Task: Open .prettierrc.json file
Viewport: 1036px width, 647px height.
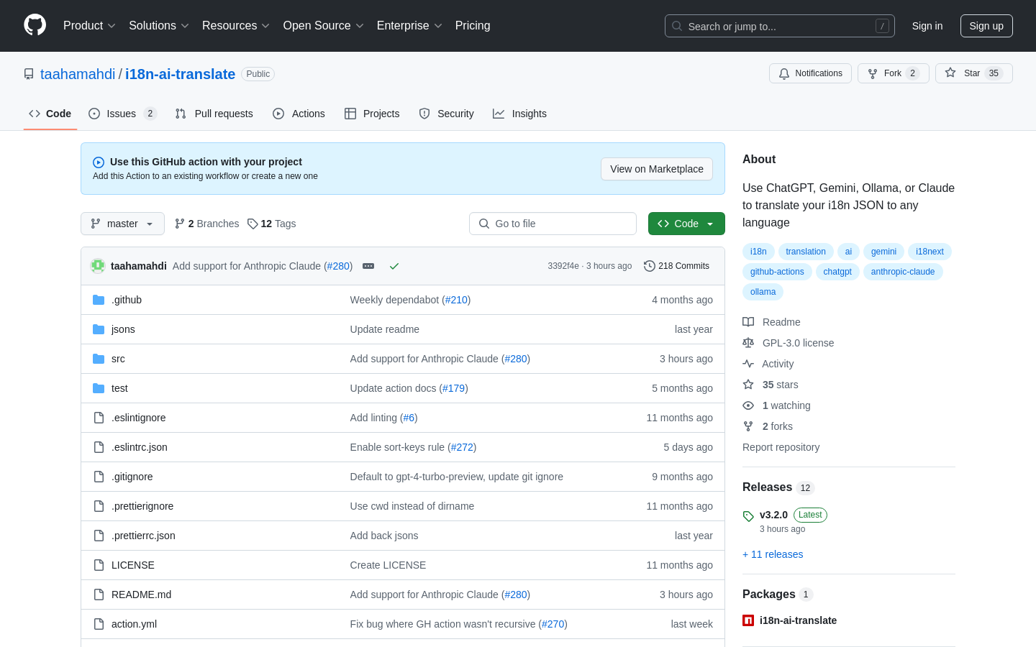Action: (143, 536)
